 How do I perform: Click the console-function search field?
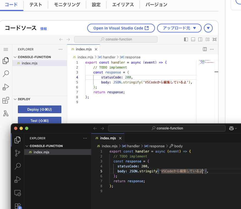coord(116,39)
